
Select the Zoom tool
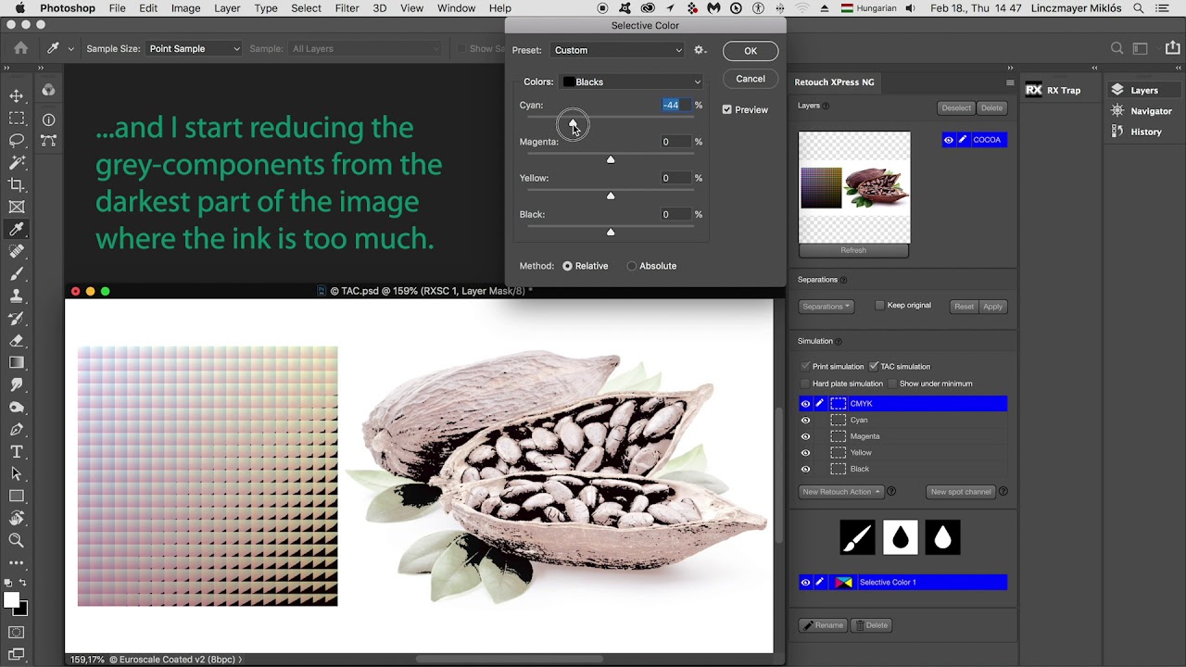click(17, 540)
